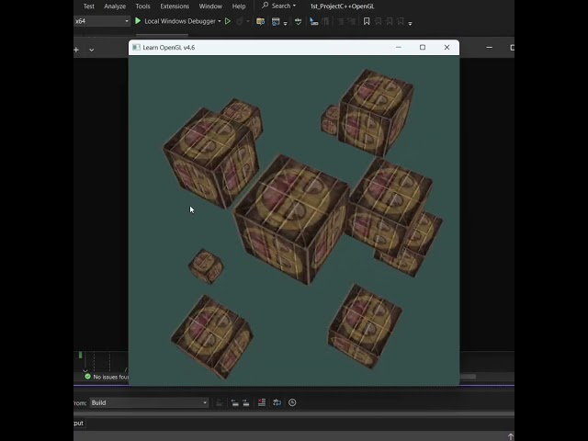
Task: Toggle word wrap in Output panel
Action: pos(277,402)
